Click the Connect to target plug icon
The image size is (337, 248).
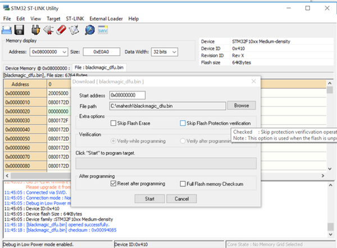coord(35,30)
